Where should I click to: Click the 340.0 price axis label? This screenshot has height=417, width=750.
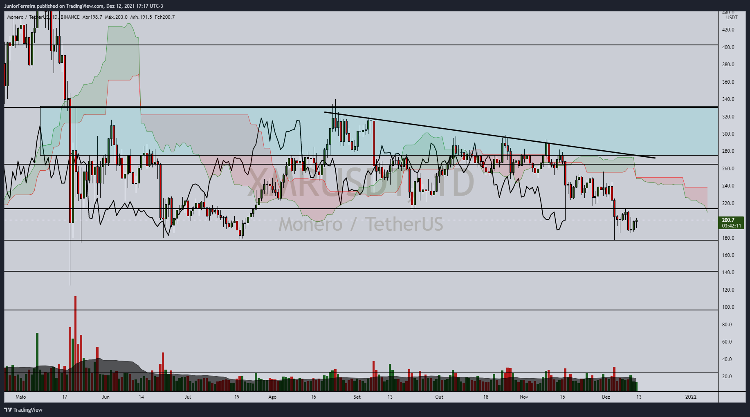coord(728,99)
